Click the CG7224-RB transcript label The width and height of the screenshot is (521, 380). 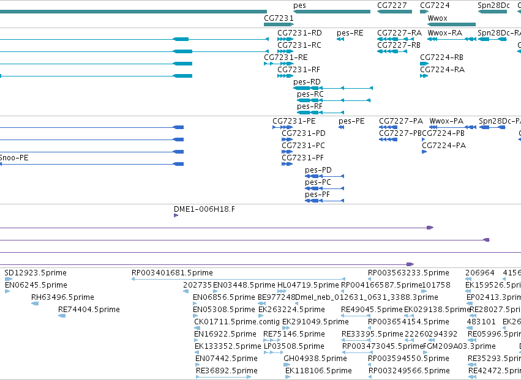click(441, 58)
